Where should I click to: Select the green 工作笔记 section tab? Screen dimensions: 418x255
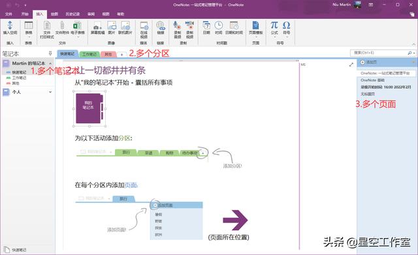tap(89, 54)
